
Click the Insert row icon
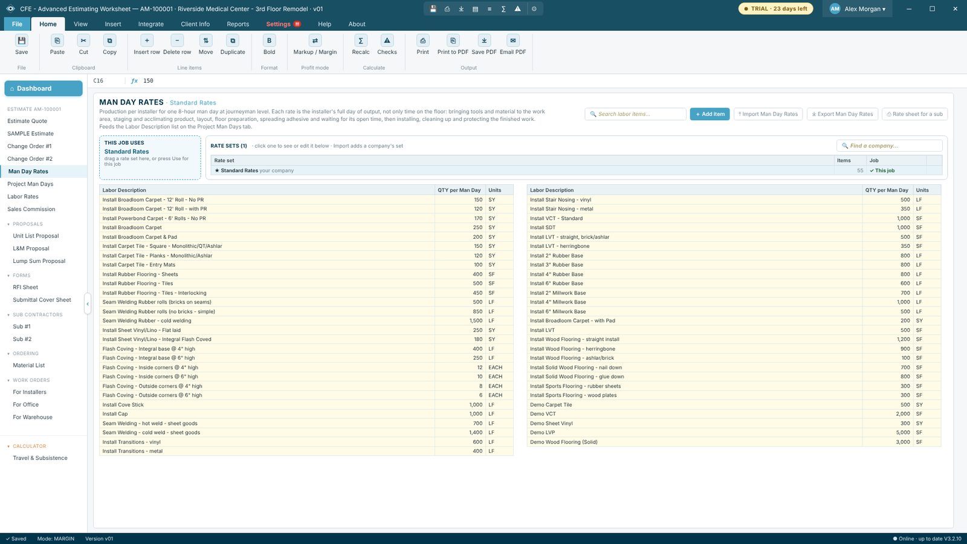tap(147, 40)
